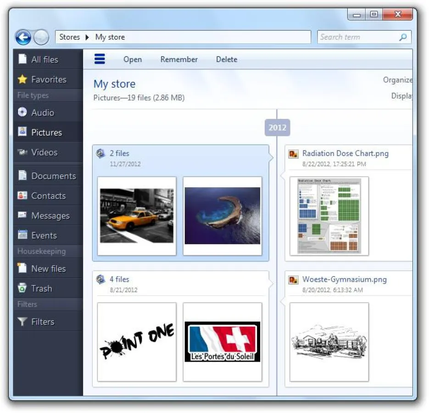This screenshot has height=413, width=429.
Task: Show Events in the sidebar
Action: tap(44, 235)
